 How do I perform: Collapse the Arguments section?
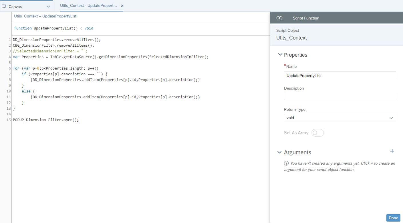click(279, 152)
